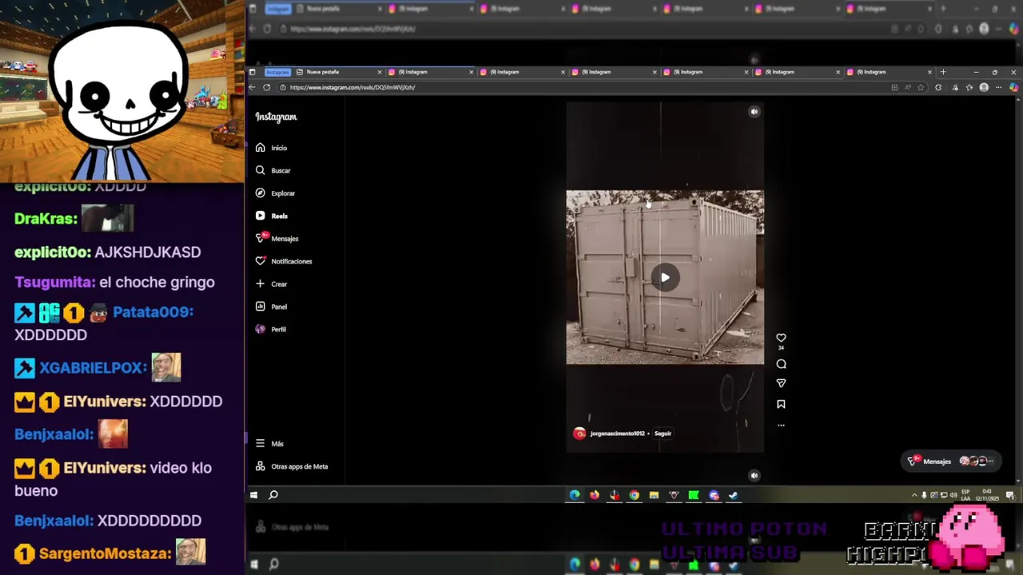
Task: Open Google Chrome from the taskbar
Action: 634,495
